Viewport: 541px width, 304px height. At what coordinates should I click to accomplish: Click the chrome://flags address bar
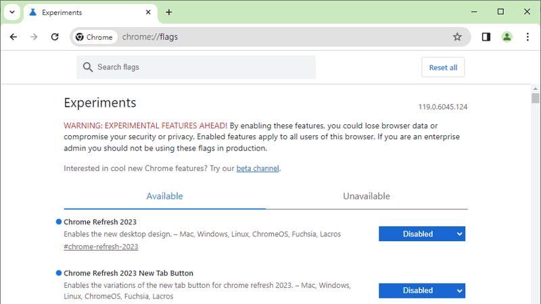pos(270,37)
